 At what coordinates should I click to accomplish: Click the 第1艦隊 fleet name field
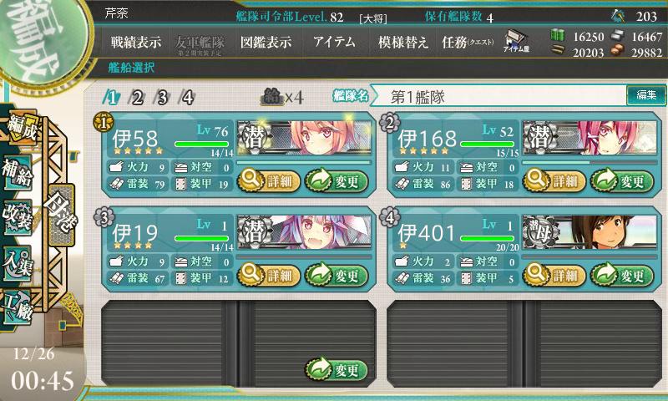(x=499, y=97)
